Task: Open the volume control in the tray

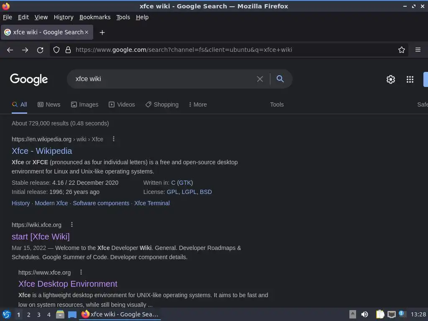Action: (364, 314)
